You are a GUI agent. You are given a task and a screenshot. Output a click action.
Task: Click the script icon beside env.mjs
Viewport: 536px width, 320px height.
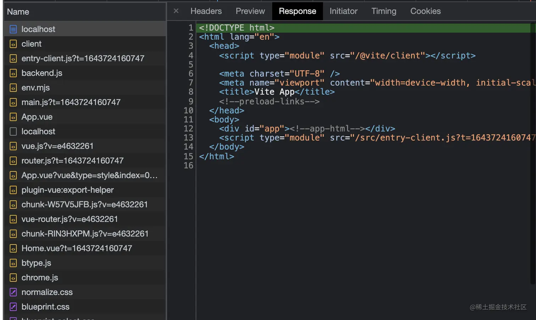pos(13,88)
